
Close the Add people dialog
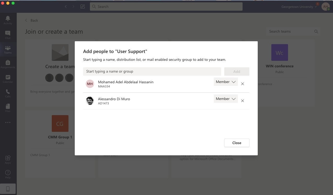tap(237, 143)
